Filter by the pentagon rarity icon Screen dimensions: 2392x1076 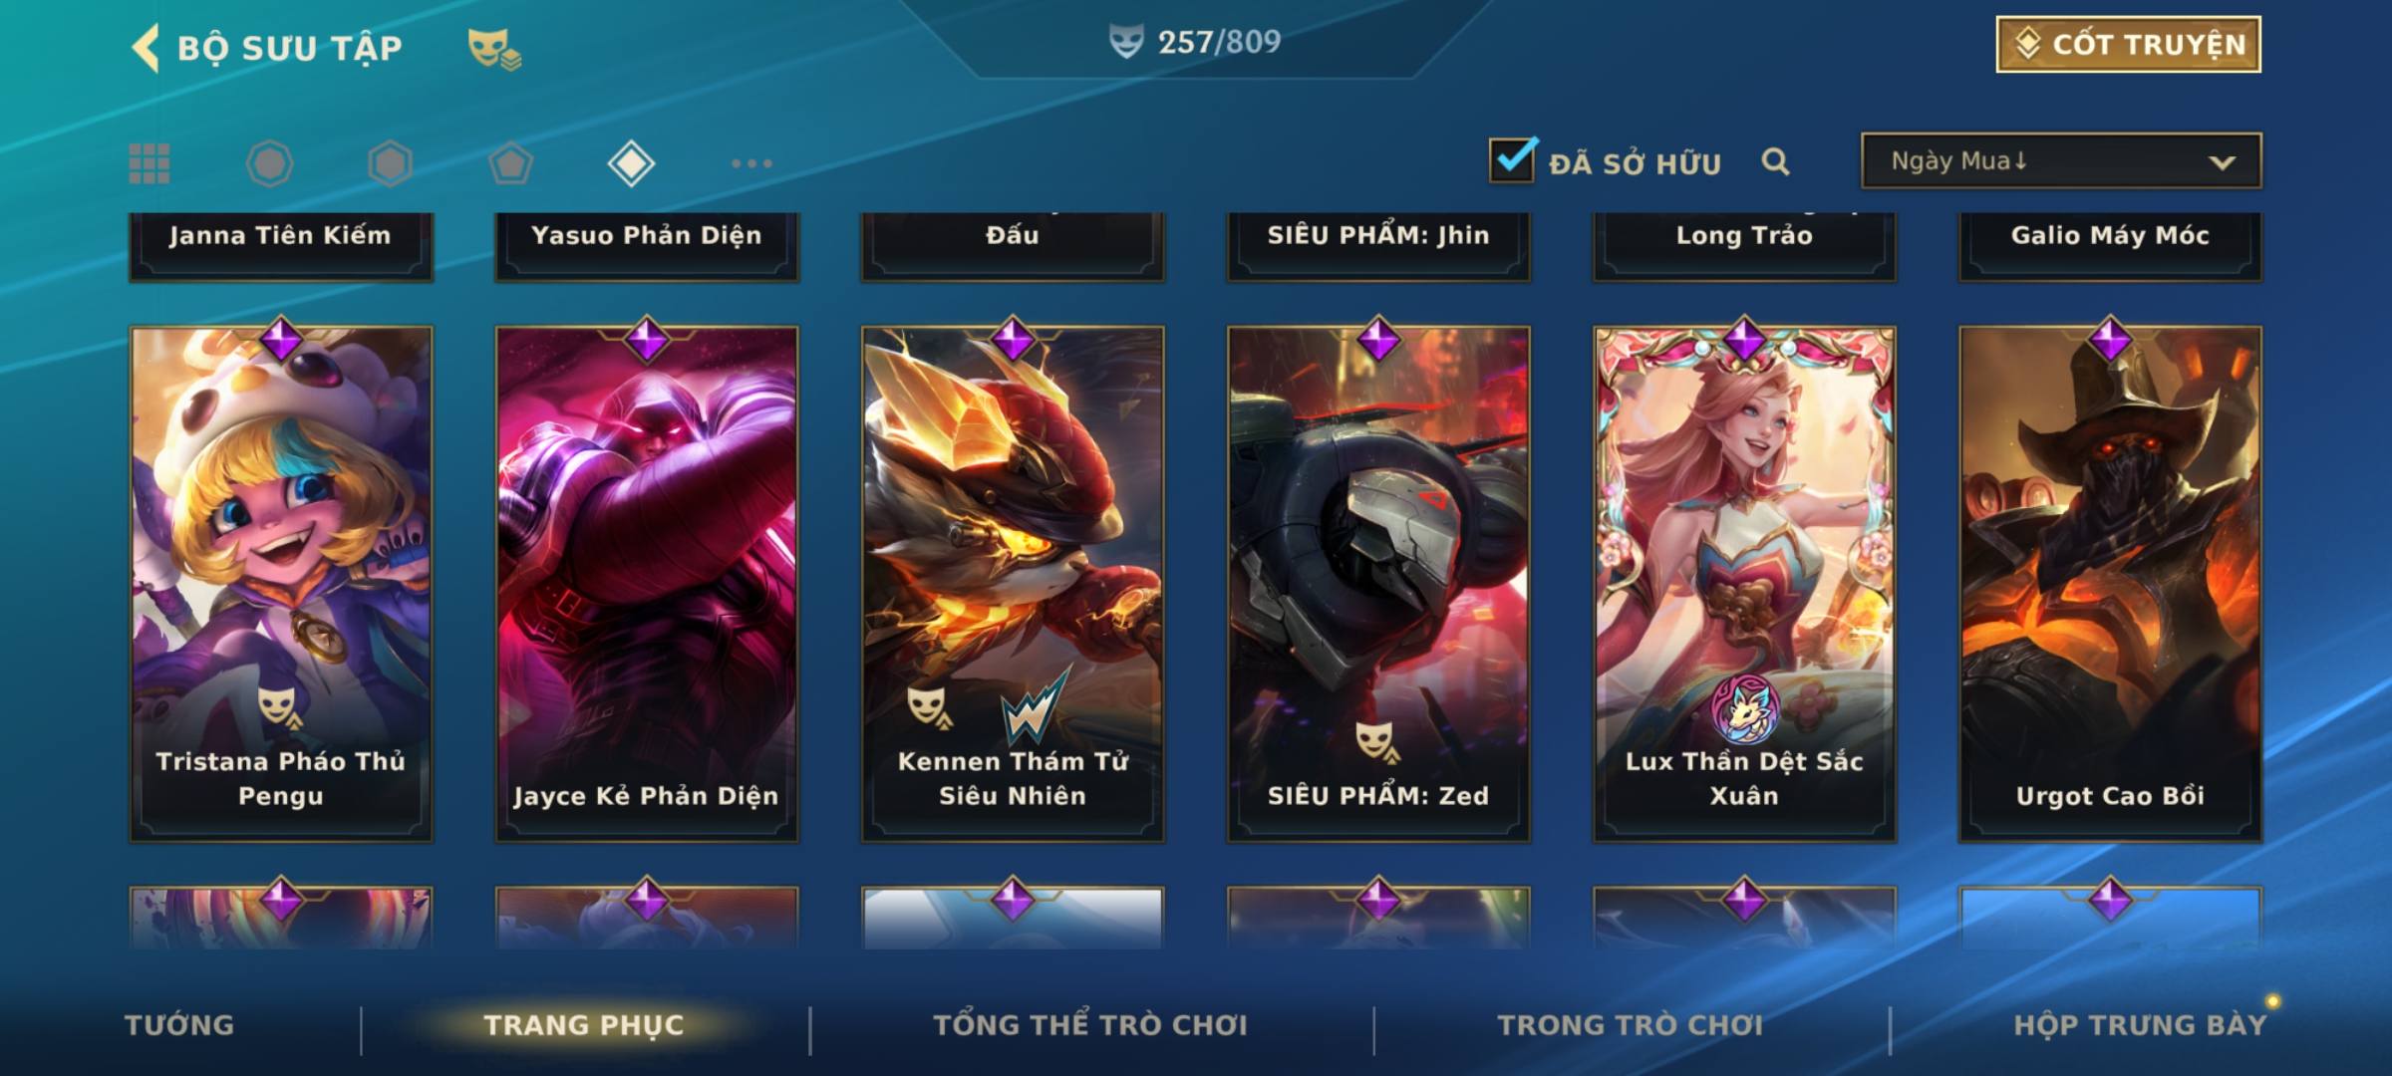coord(510,163)
